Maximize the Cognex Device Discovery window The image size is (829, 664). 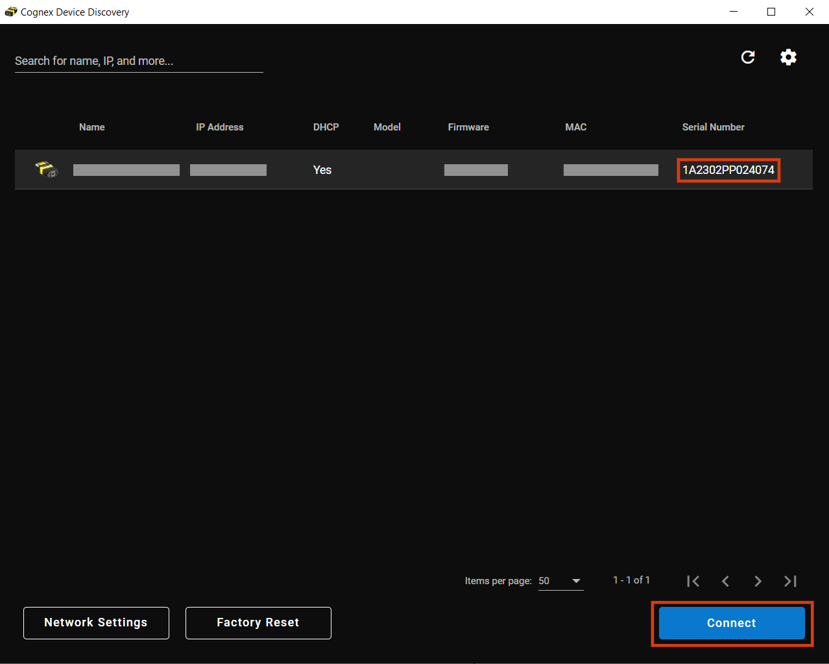(x=771, y=12)
